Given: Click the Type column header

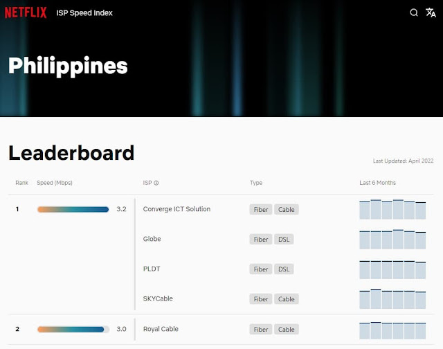Looking at the screenshot, I should [x=256, y=183].
